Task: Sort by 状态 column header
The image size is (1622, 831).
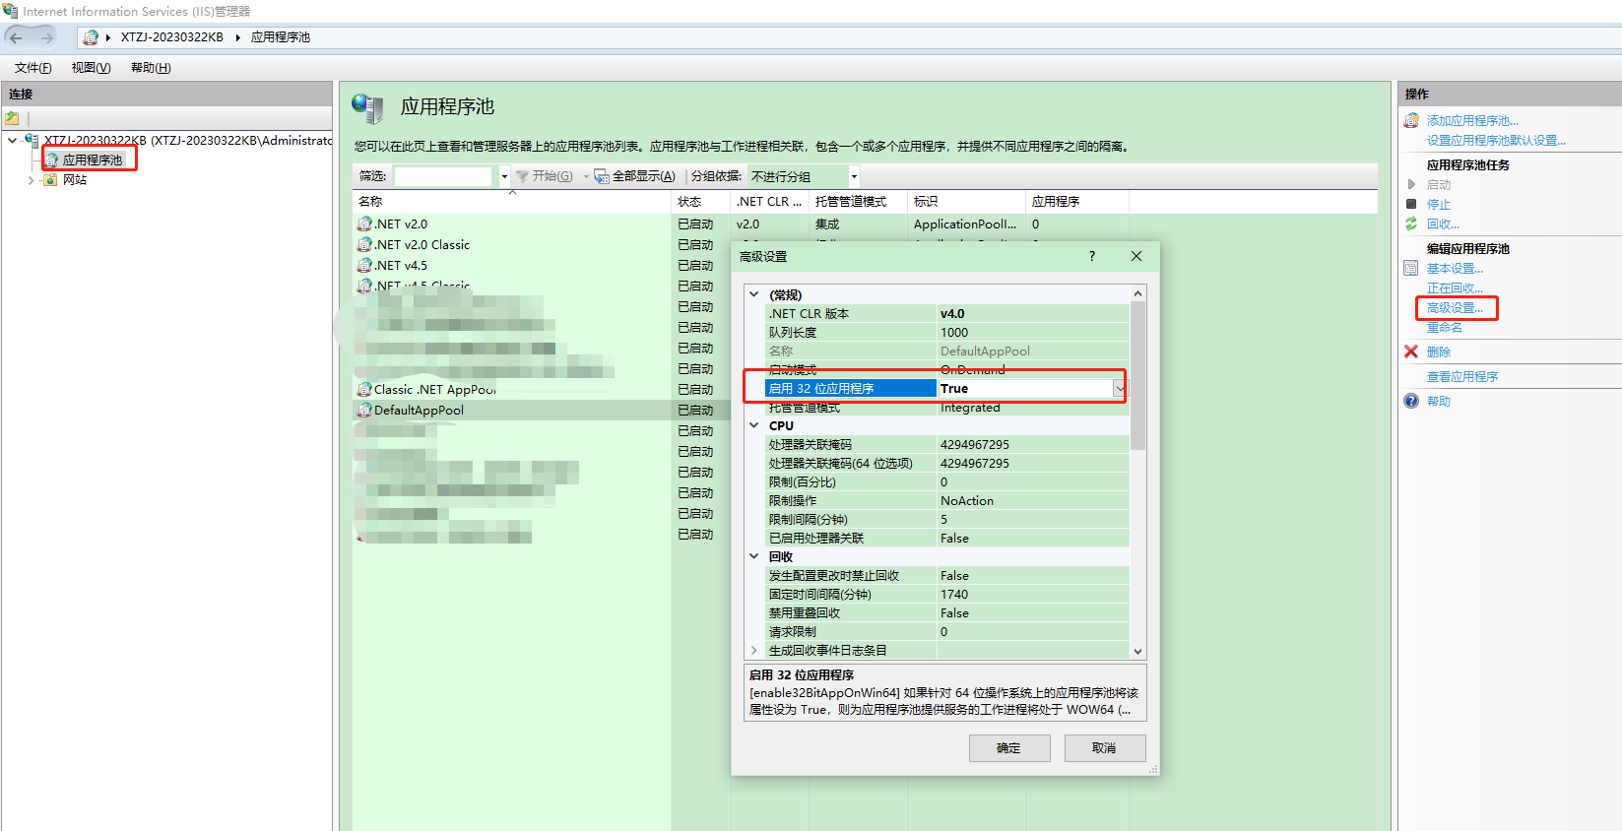Action: tap(701, 201)
